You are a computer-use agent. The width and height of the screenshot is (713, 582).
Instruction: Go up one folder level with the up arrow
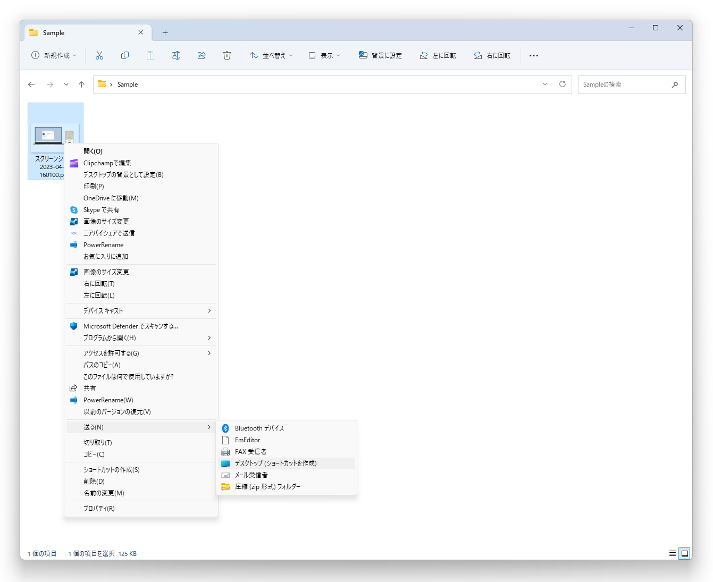click(81, 84)
